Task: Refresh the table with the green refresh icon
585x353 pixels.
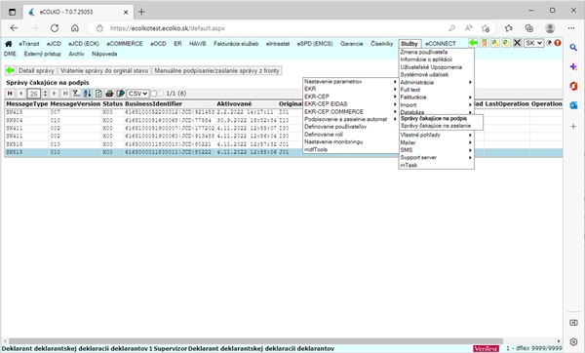Action: pos(98,94)
